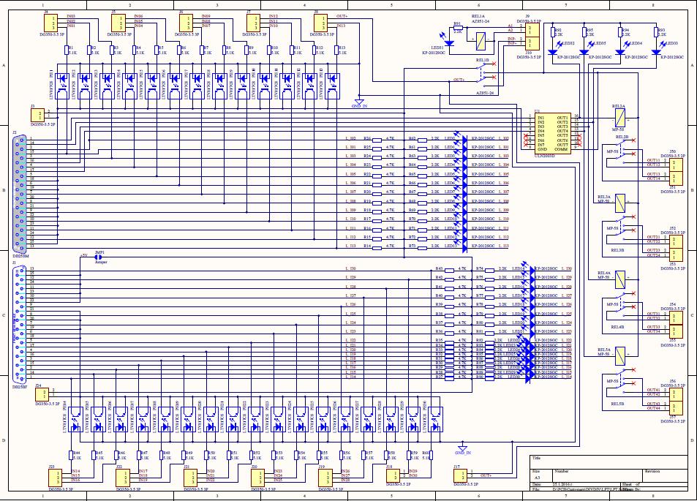Viewport: 697px width, 501px height.
Task: Select the R13 5.1K resistor
Action: [337, 50]
